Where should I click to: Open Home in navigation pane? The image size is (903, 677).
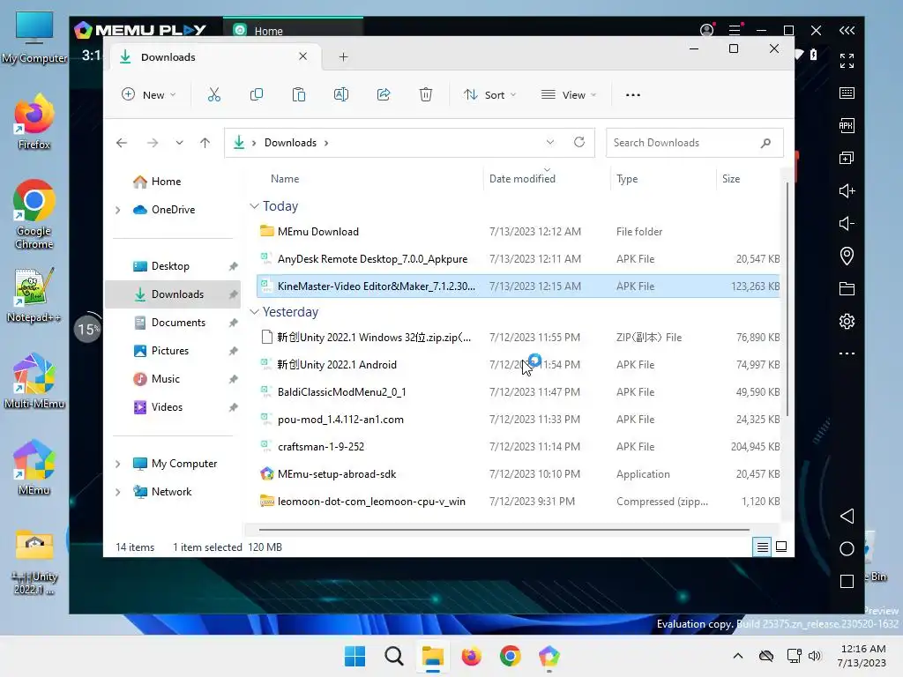(166, 182)
